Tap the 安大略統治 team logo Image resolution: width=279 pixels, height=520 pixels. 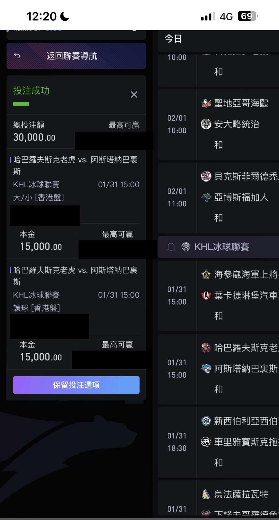[x=206, y=124]
